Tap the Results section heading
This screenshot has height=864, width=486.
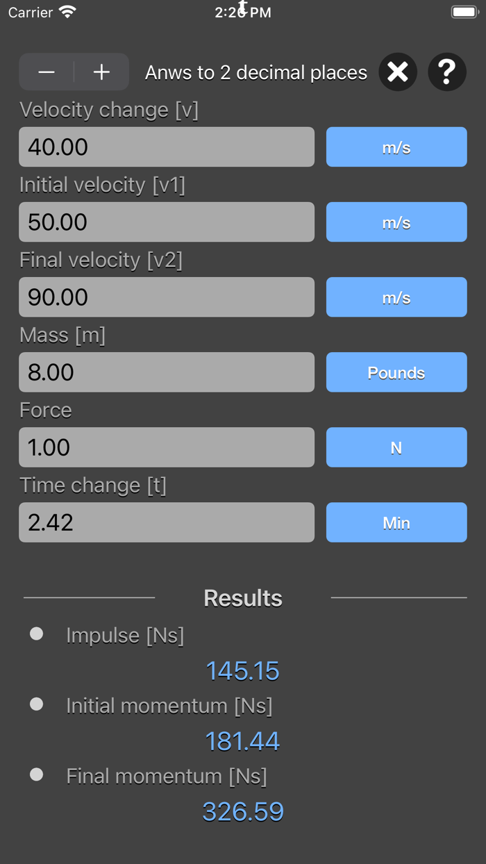tap(242, 597)
